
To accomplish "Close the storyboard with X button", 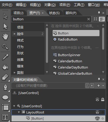I will pyautogui.click(x=92, y=86).
